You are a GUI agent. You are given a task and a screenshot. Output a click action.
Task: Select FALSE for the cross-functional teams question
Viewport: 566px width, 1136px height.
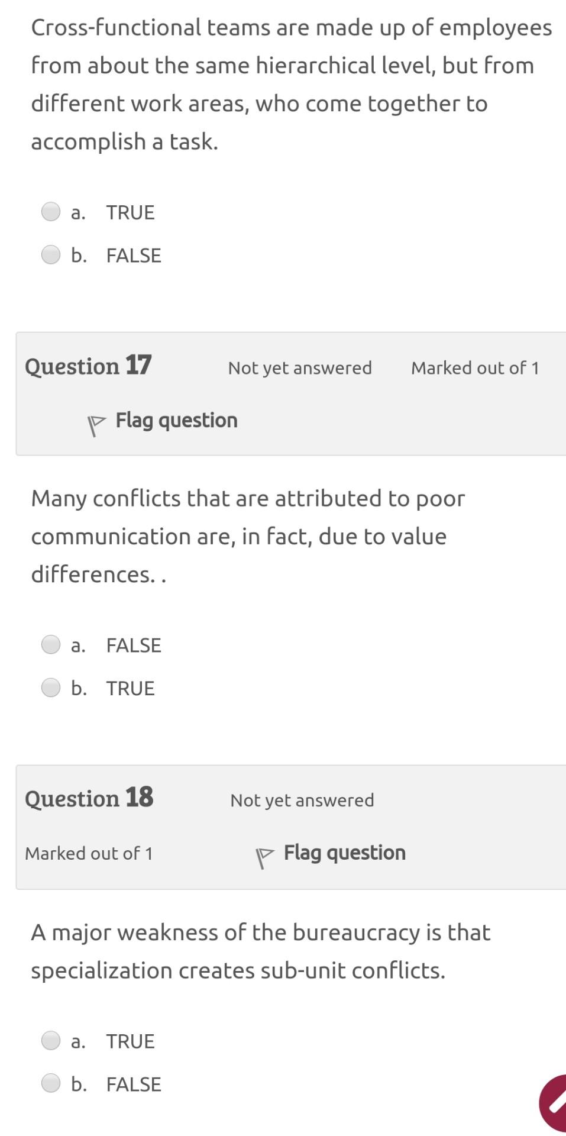(x=52, y=254)
